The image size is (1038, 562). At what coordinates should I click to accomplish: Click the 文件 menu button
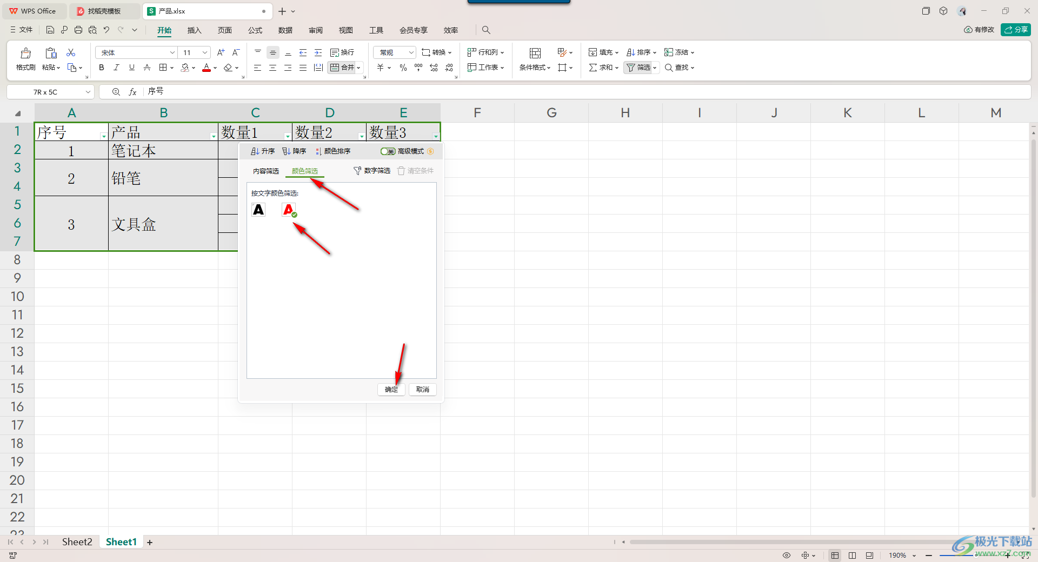(x=22, y=30)
